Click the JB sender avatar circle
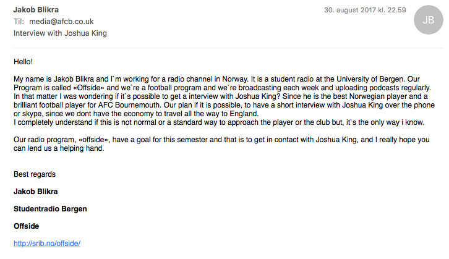This screenshot has height=259, width=449. 428,20
